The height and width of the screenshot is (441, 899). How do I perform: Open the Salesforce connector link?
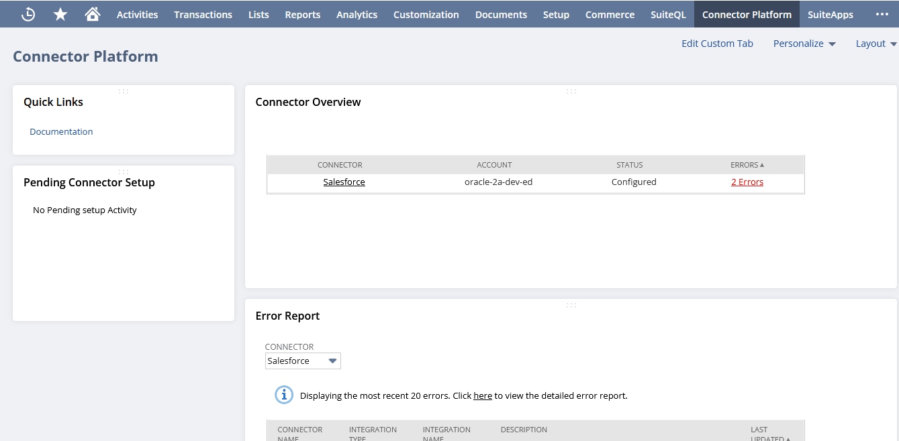click(344, 182)
